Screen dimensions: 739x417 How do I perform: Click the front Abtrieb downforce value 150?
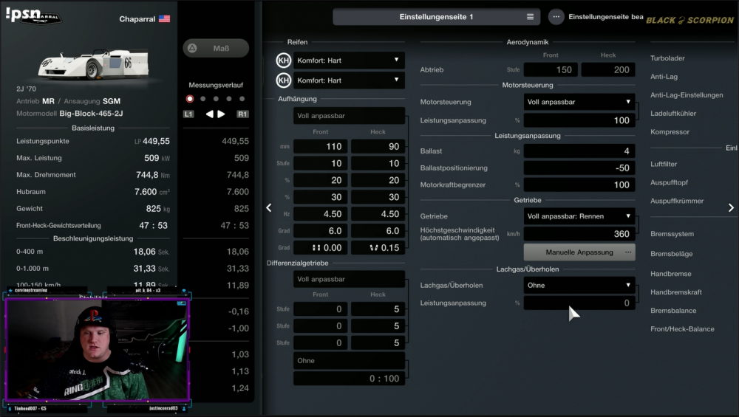click(551, 70)
